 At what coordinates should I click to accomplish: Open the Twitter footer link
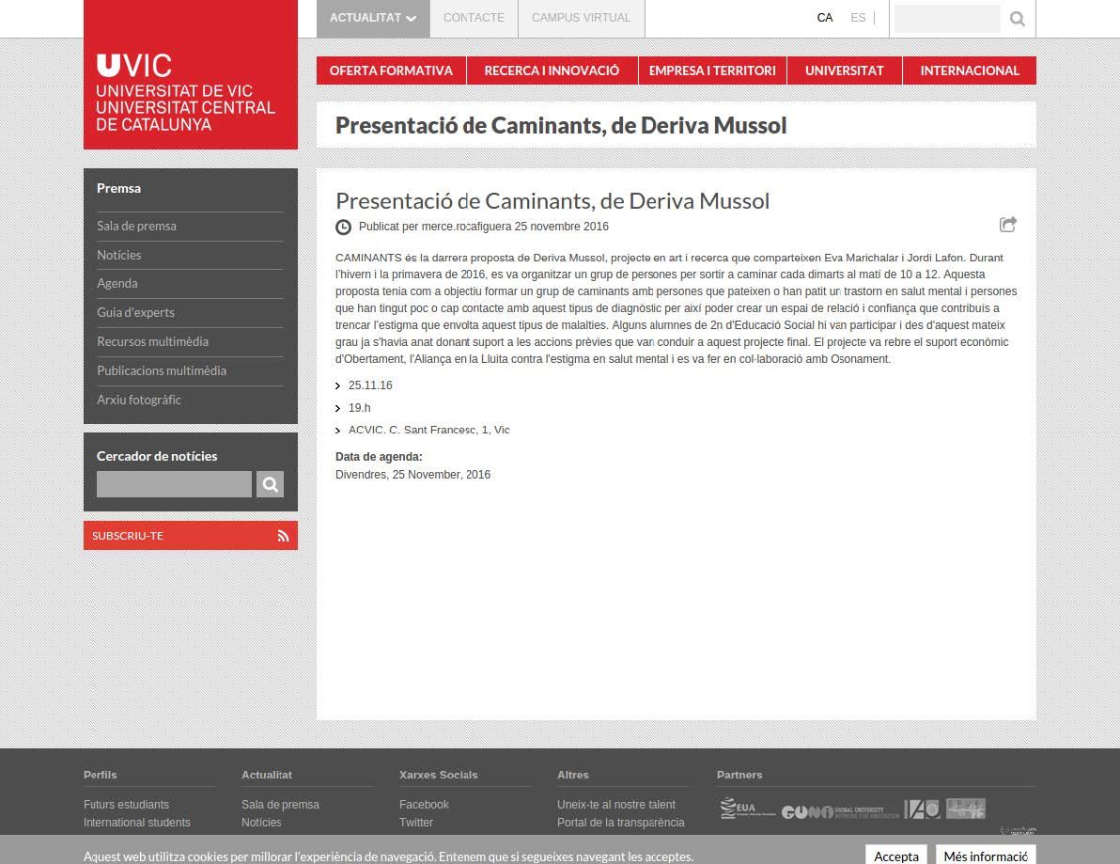416,823
